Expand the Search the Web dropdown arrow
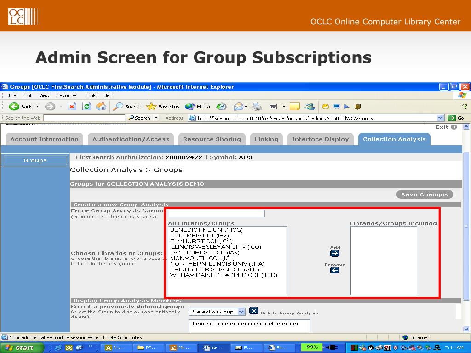 pyautogui.click(x=156, y=118)
